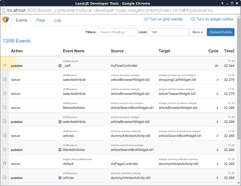This screenshot has height=186, width=241.
Task: Click cycle value 20 in first row
Action: point(217,66)
